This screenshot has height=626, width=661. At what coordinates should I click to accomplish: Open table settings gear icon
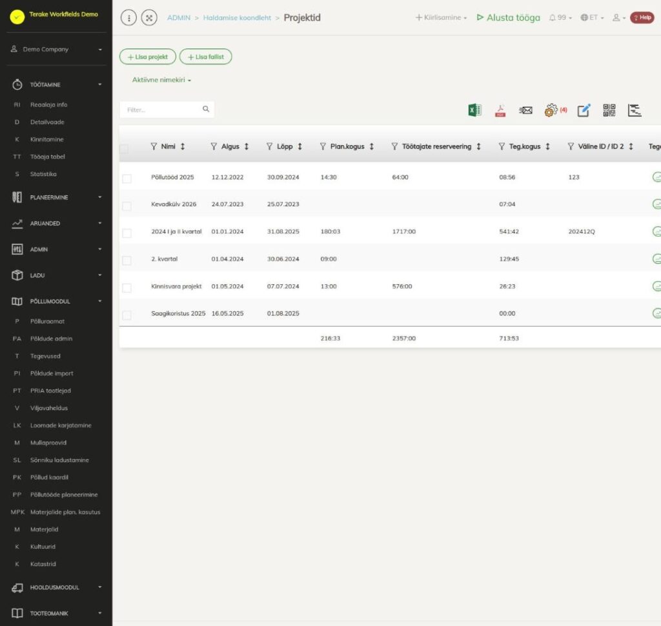click(x=551, y=110)
